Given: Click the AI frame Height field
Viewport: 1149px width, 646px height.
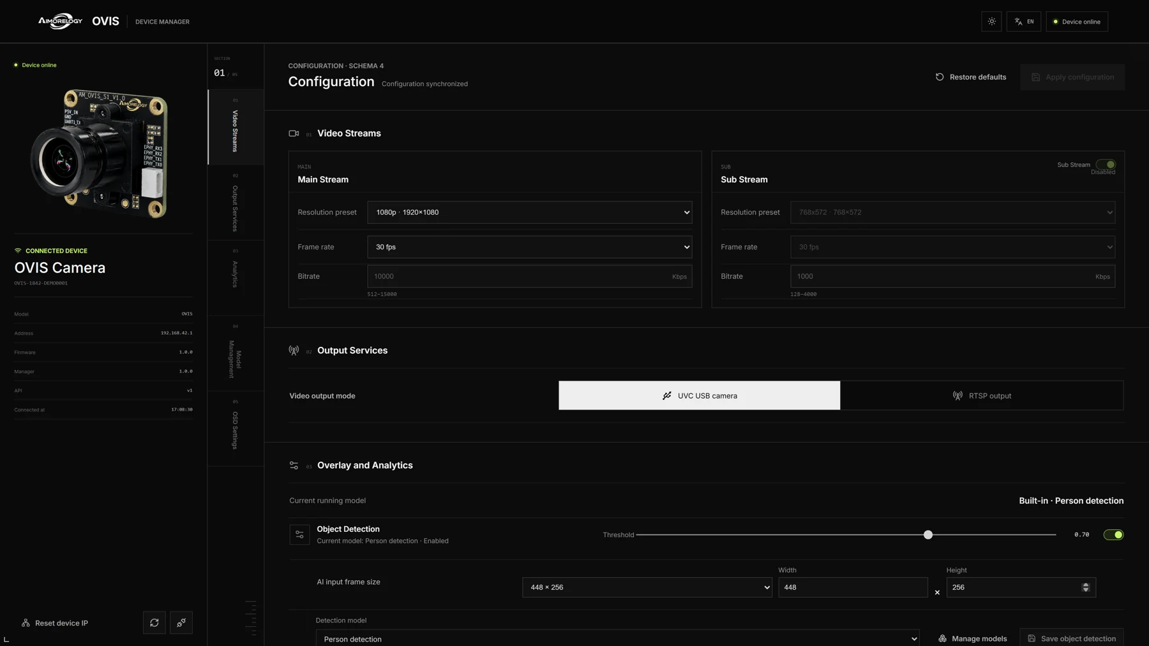Looking at the screenshot, I should pyautogui.click(x=1021, y=587).
